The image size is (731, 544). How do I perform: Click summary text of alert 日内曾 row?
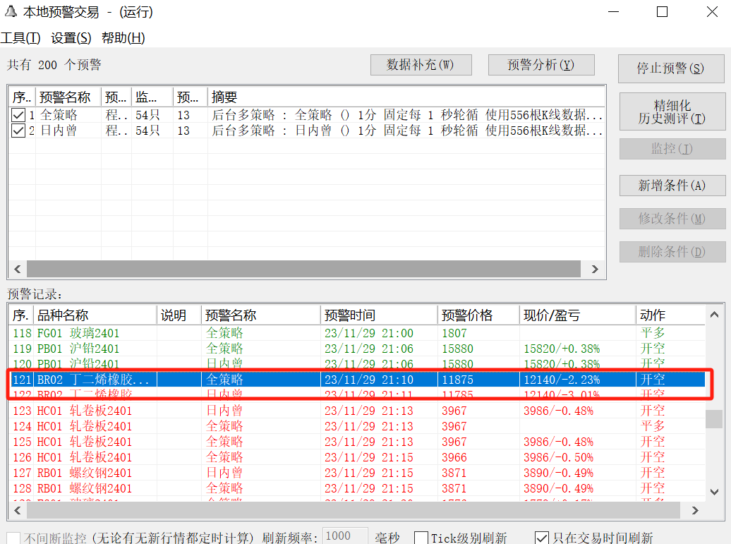click(407, 131)
